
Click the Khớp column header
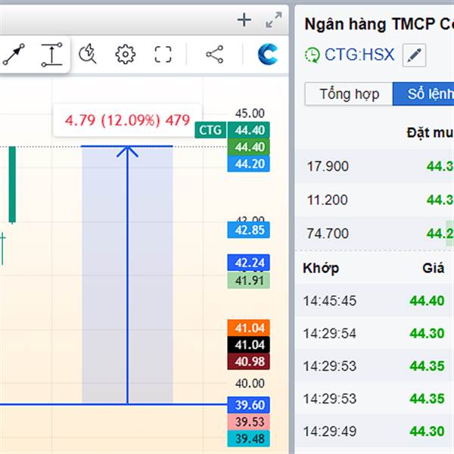pos(321,268)
